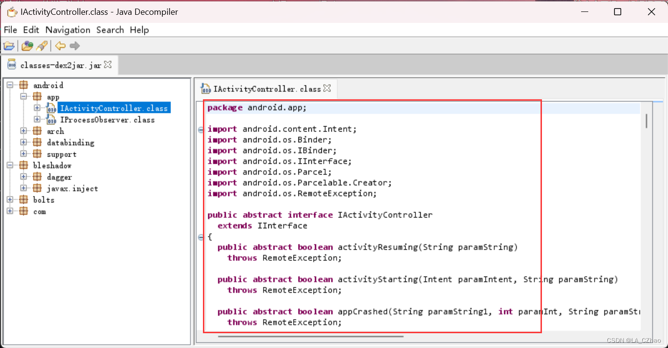This screenshot has width=668, height=348.
Task: Click the arch package icon
Action: pyautogui.click(x=37, y=131)
